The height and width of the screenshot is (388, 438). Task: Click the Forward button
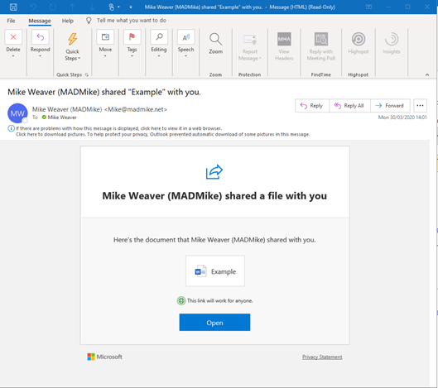click(x=390, y=106)
